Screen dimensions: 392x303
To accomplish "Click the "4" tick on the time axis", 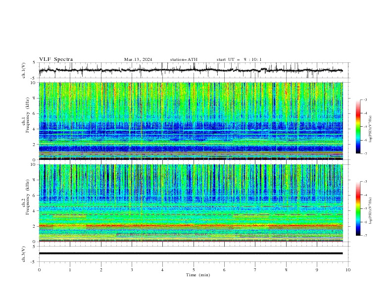I will point(162,270).
